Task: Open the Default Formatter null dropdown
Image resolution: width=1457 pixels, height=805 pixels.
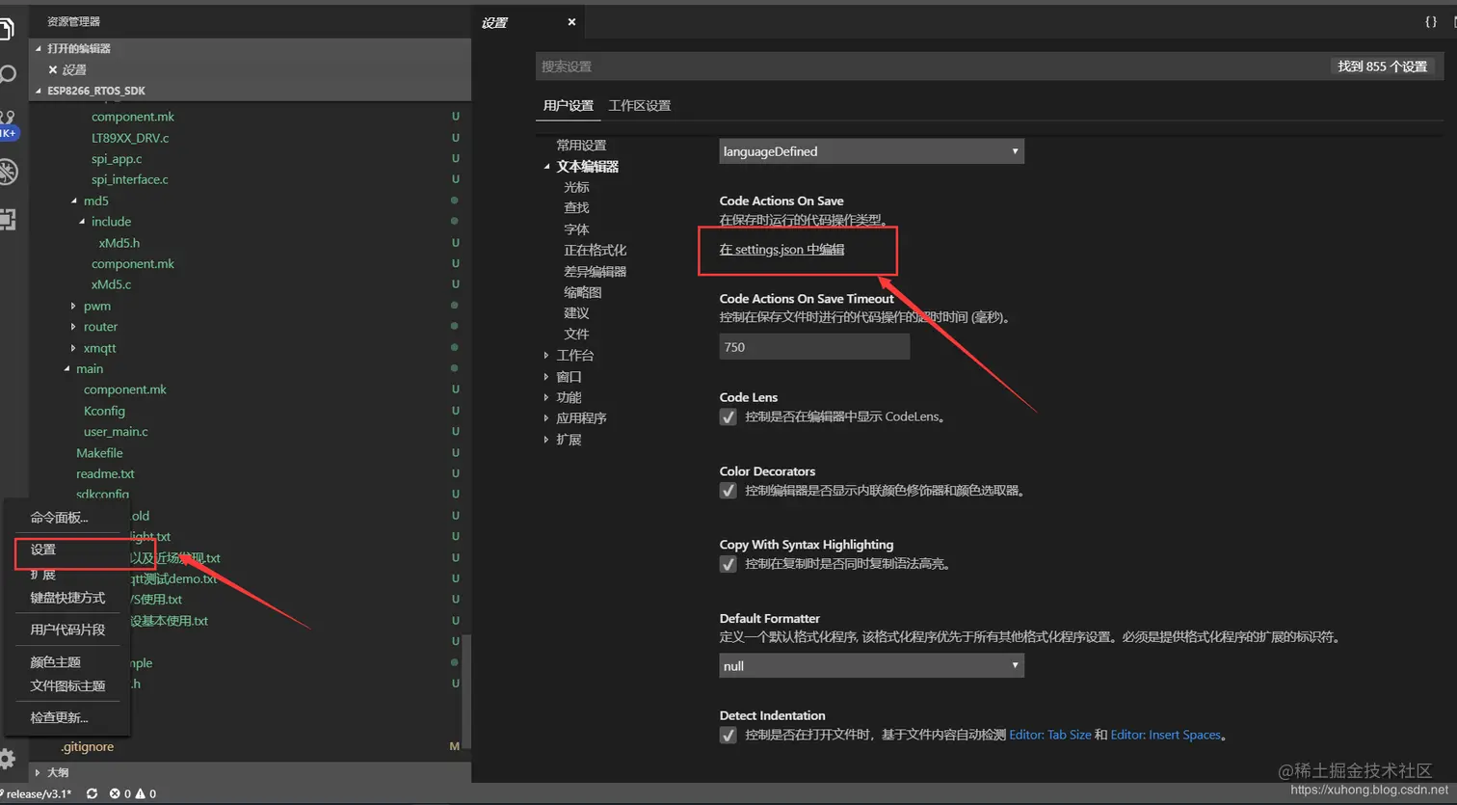Action: 871,665
